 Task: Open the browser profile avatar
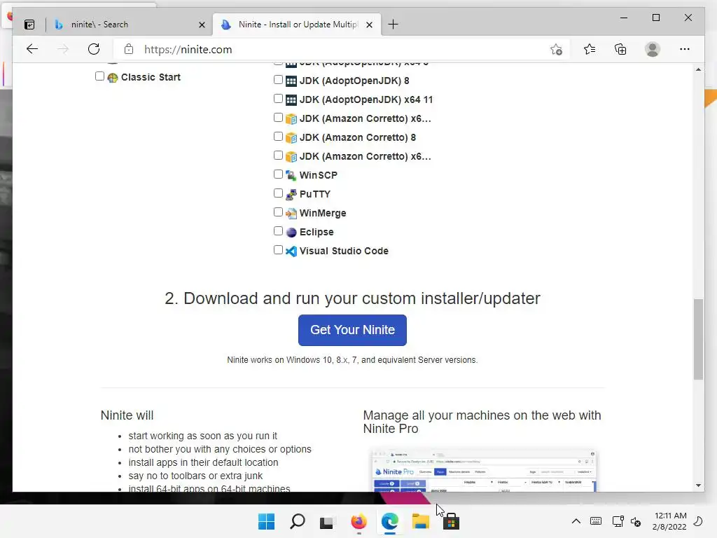(653, 50)
